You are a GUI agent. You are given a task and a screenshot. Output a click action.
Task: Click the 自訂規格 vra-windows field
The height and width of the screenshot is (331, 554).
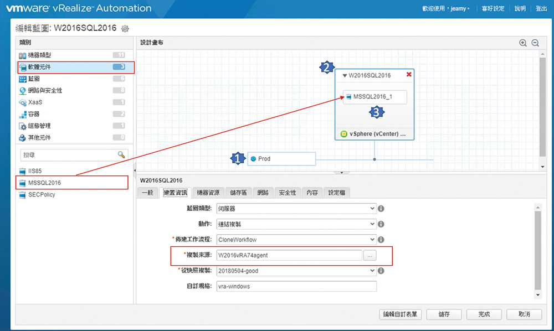(x=296, y=286)
